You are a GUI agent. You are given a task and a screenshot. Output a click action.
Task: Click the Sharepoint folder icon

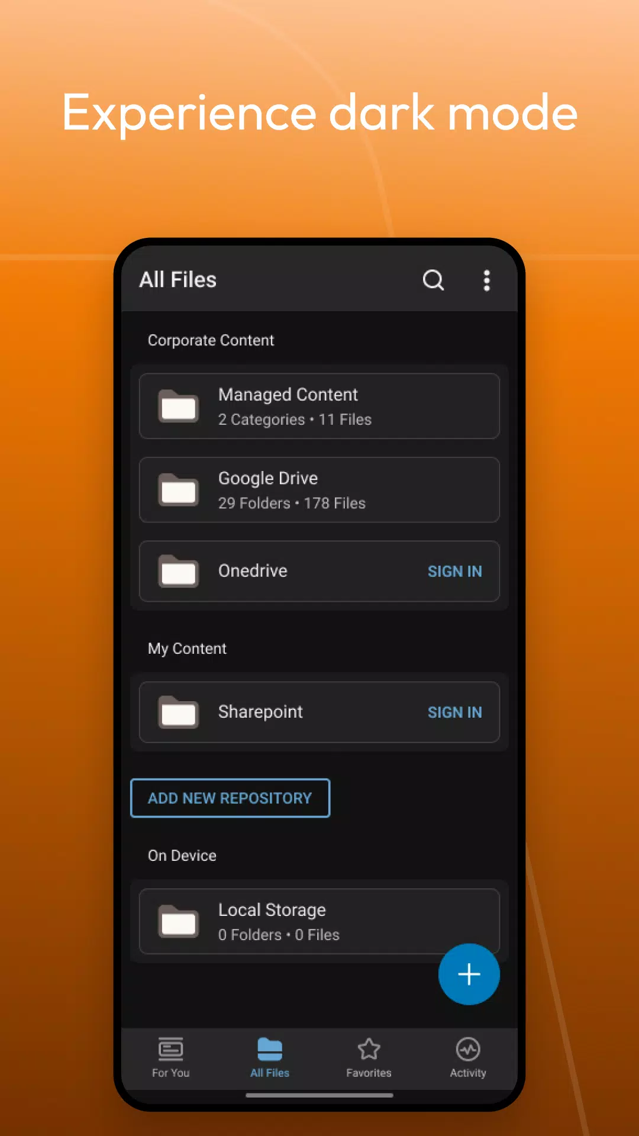tap(178, 712)
